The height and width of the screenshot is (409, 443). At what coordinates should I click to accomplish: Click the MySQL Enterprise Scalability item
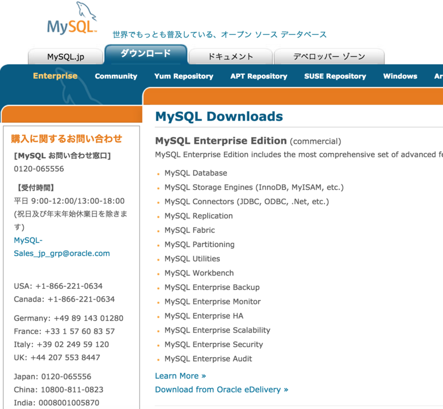pos(217,330)
